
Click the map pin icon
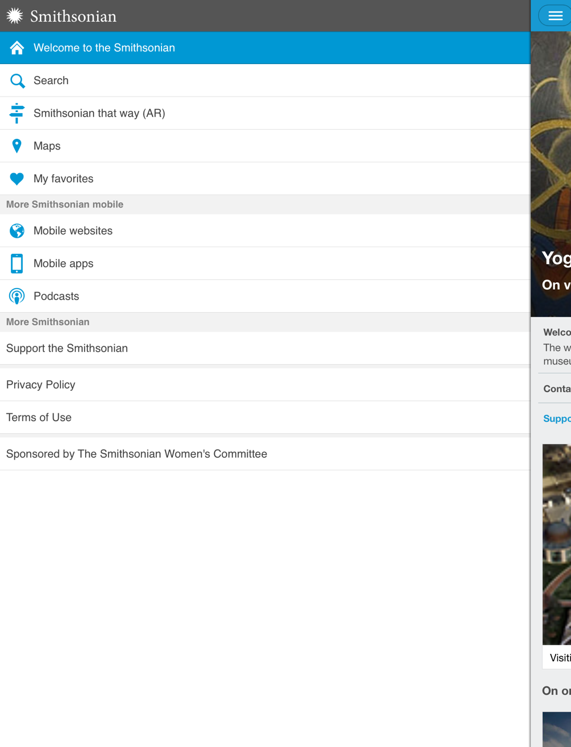pos(17,146)
